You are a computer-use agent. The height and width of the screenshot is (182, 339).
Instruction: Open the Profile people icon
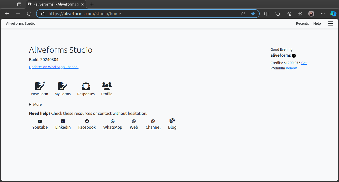point(107,86)
